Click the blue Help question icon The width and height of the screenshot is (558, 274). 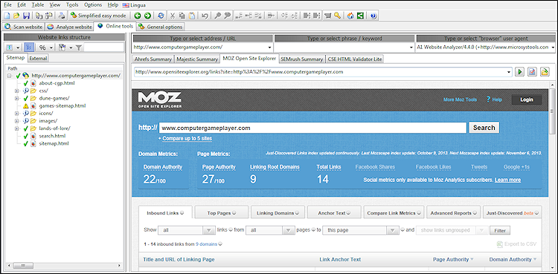click(x=373, y=16)
